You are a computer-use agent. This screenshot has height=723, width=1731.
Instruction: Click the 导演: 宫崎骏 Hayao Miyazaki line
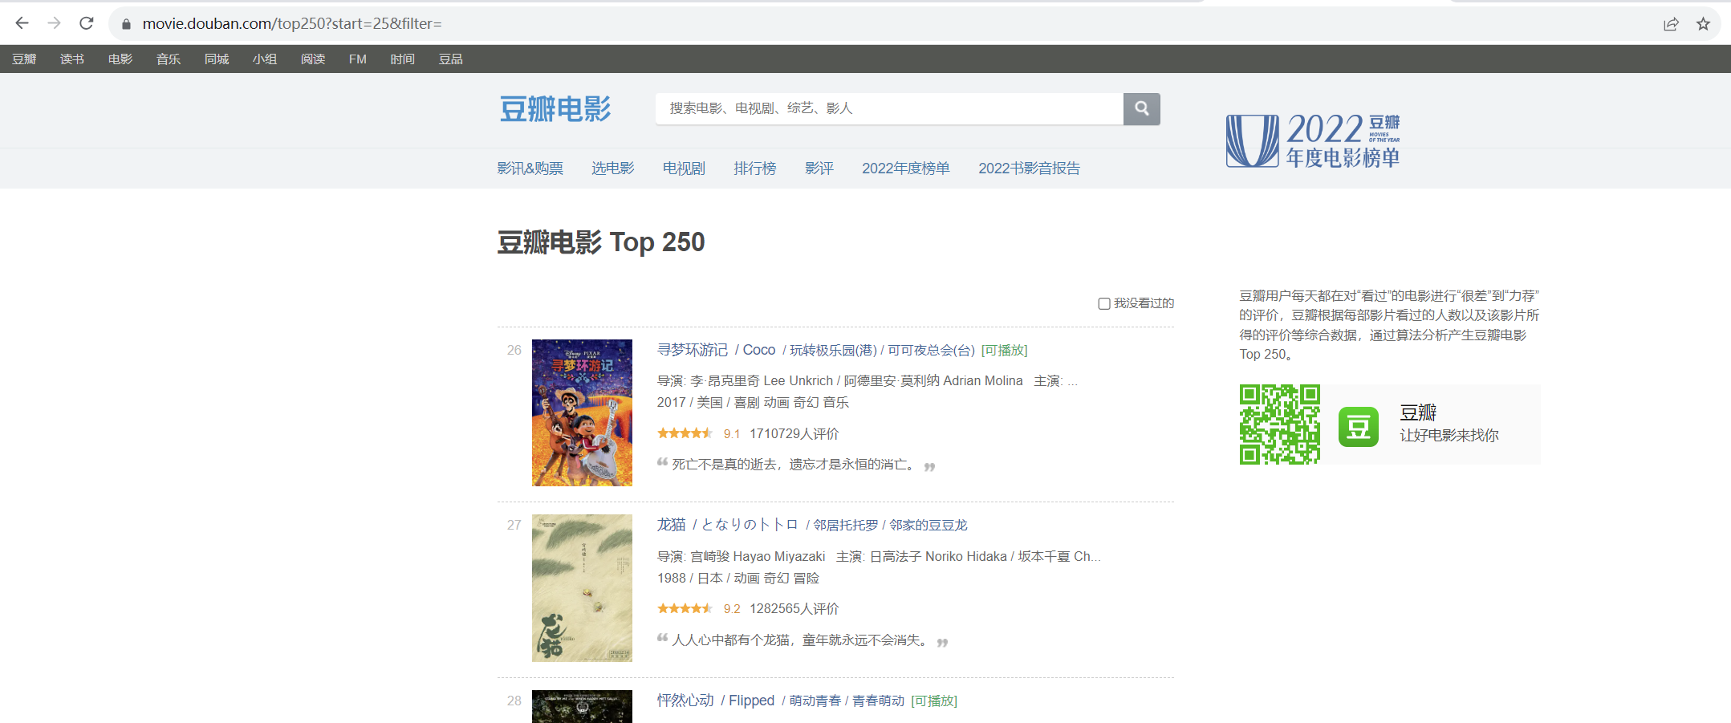click(x=879, y=556)
